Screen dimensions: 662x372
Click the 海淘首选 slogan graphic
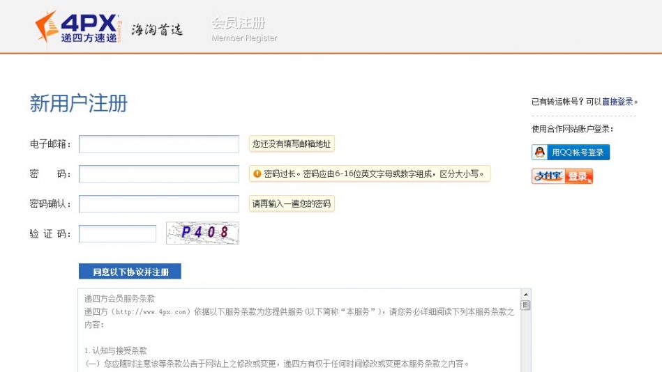coord(157,29)
